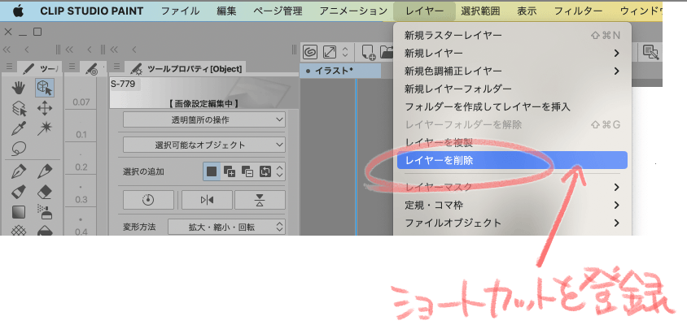
Task: Choose レイヤーを削除 menu entry
Action: click(x=512, y=160)
